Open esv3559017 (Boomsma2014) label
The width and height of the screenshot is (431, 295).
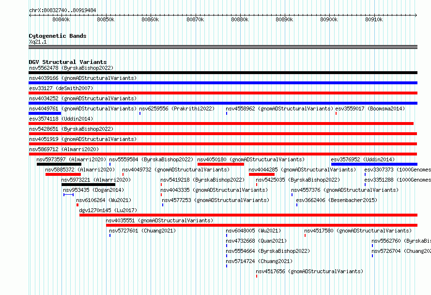(x=370, y=109)
